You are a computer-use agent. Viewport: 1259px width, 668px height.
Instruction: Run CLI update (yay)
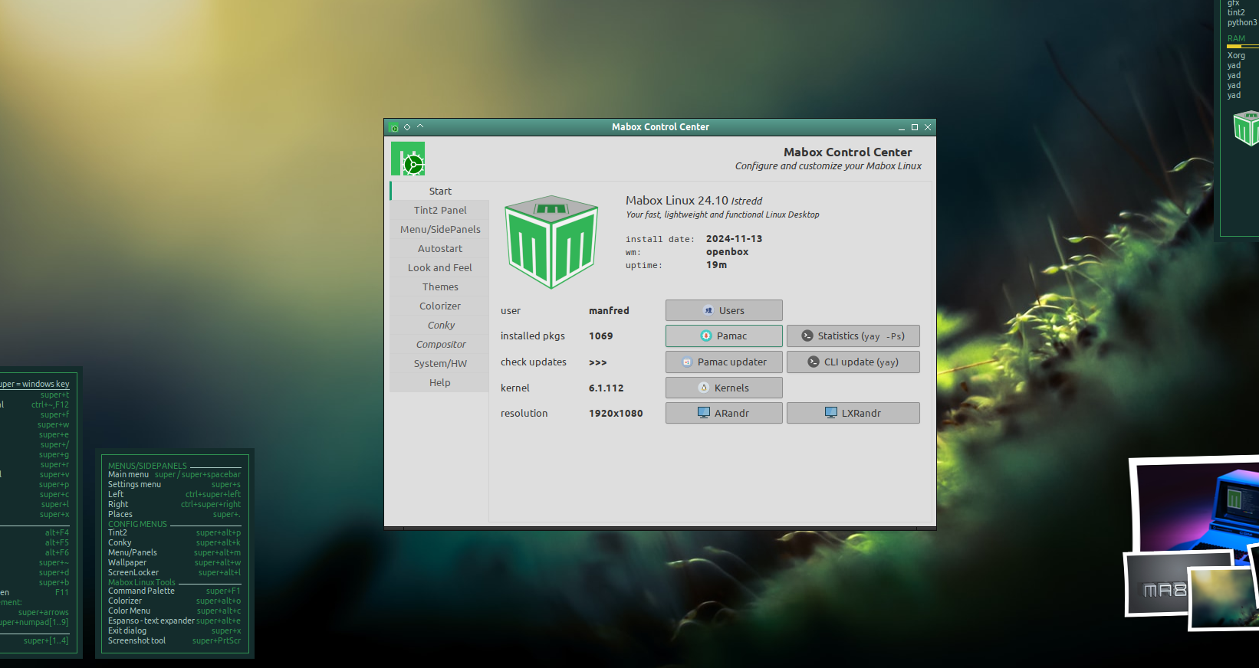[x=853, y=362]
